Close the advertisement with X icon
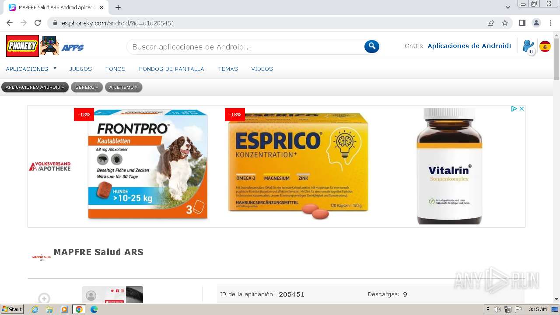Viewport: 560px width, 315px height. tap(521, 108)
